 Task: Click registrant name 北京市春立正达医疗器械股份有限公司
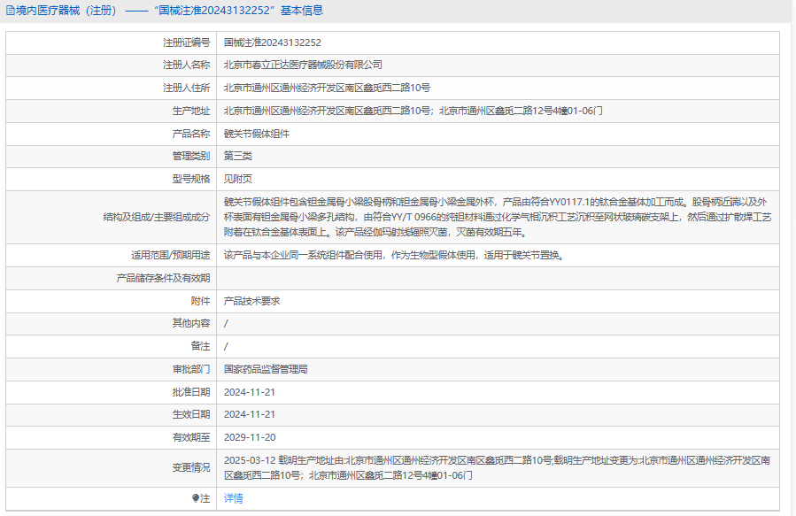tap(303, 65)
